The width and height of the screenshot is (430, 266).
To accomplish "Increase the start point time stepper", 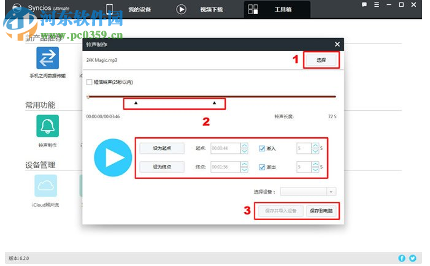I will click(244, 145).
